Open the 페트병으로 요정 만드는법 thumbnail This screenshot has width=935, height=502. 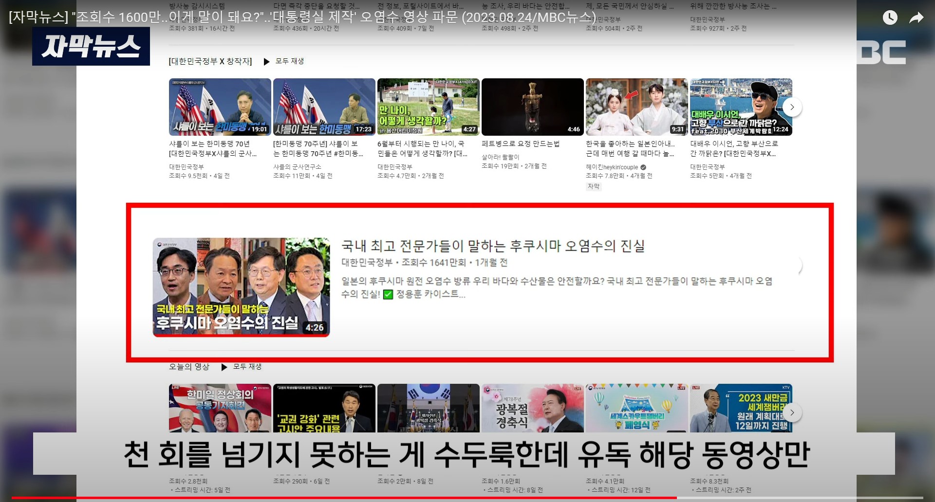pyautogui.click(x=532, y=107)
